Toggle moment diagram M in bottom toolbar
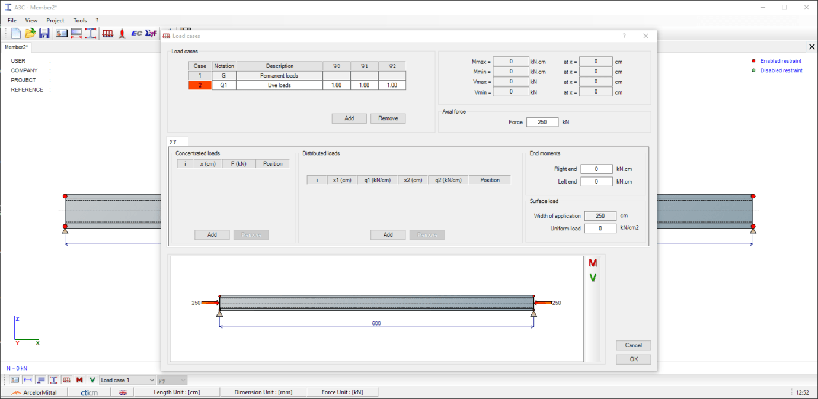Viewport: 818px width, 399px height. pos(79,380)
